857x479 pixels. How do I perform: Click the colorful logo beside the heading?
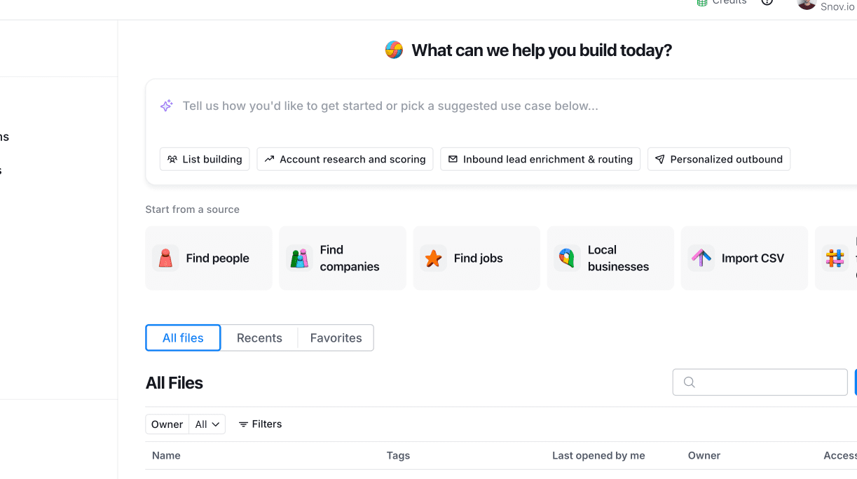394,50
